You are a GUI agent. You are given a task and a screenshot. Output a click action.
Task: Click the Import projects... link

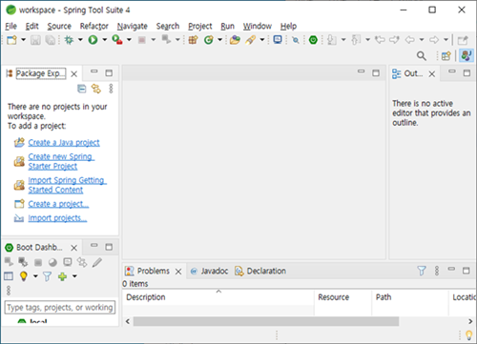57,218
